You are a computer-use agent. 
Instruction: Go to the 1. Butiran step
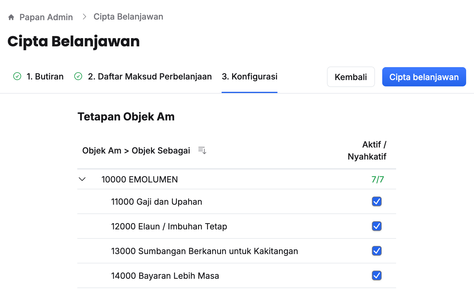[x=45, y=76]
